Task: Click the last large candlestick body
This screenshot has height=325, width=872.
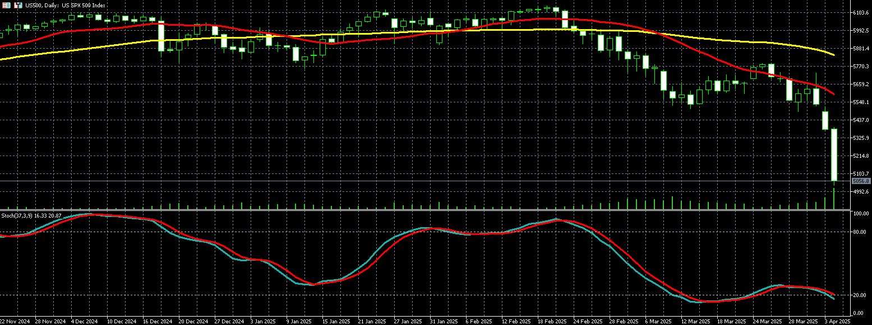Action: tap(834, 154)
